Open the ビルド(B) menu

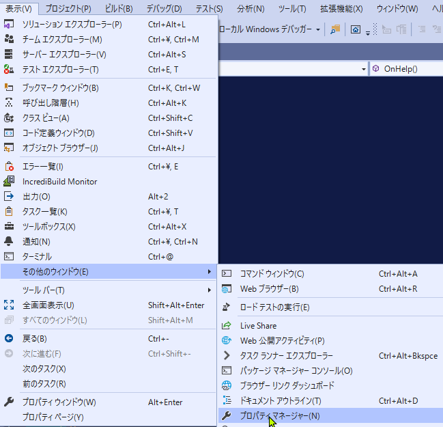point(119,9)
